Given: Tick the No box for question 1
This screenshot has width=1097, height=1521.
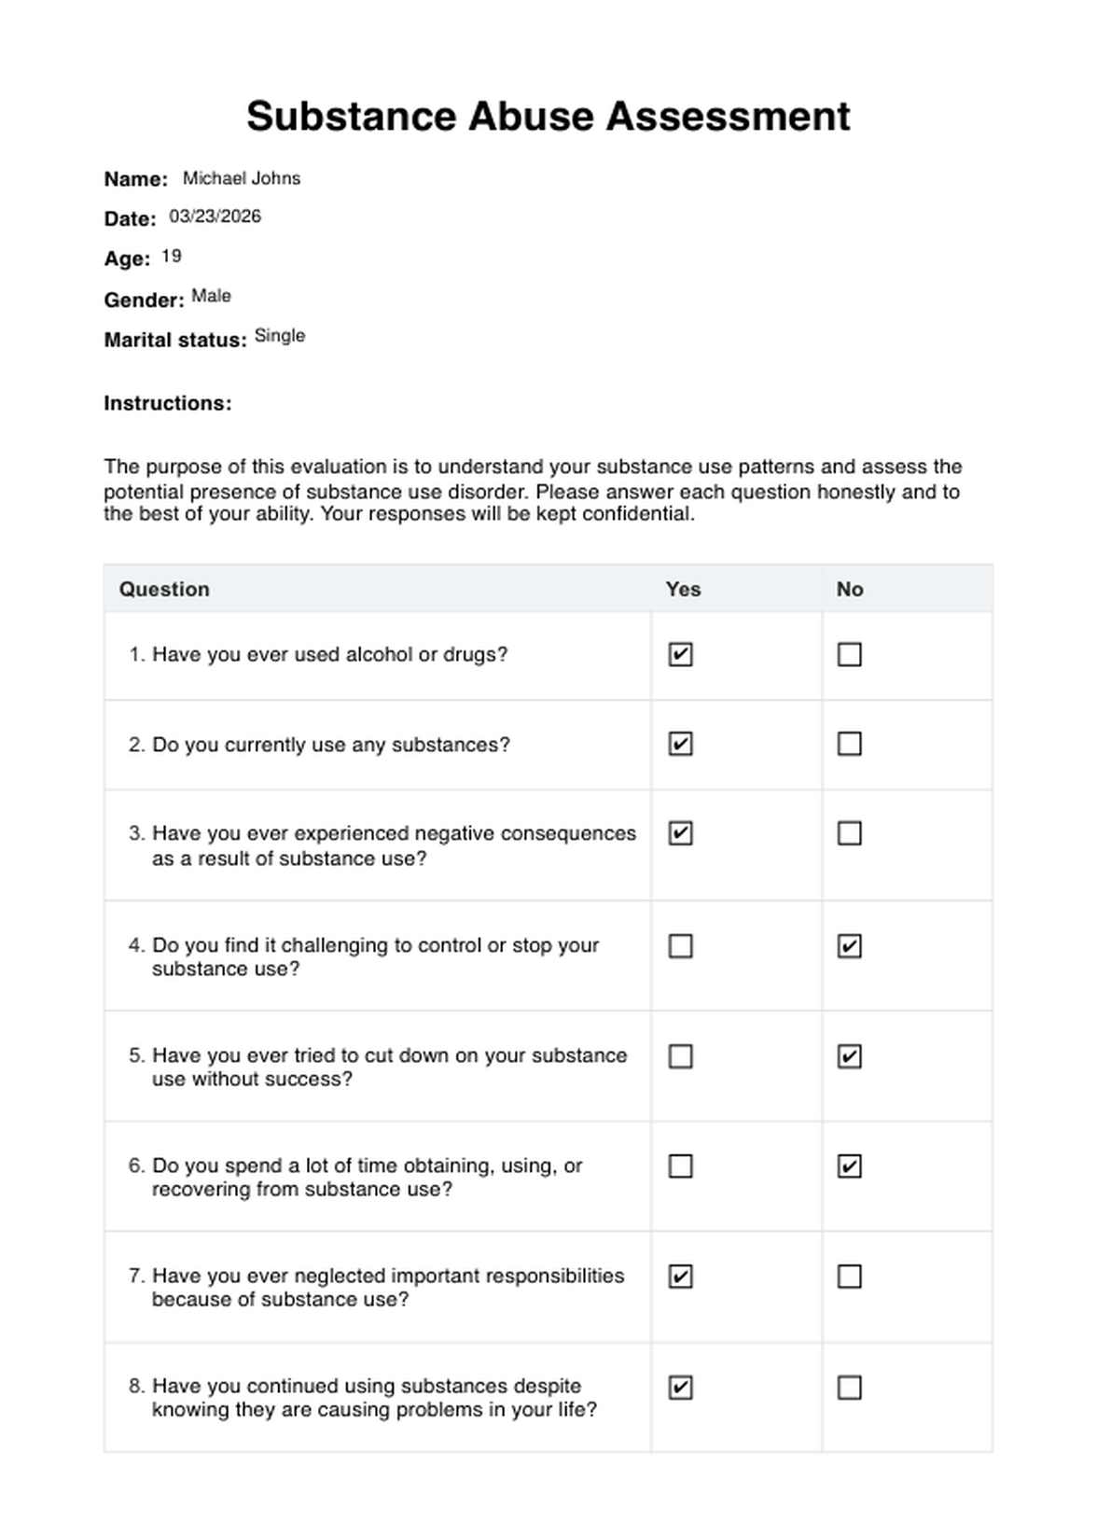Looking at the screenshot, I should coord(849,655).
